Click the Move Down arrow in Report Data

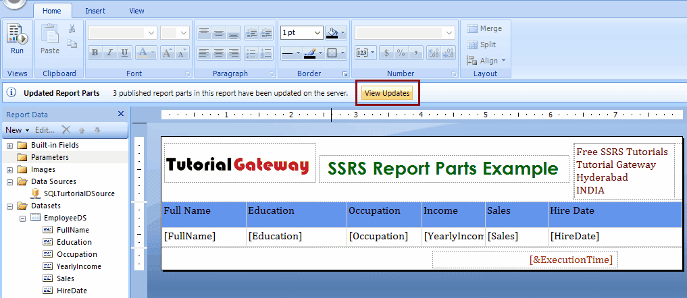(97, 130)
